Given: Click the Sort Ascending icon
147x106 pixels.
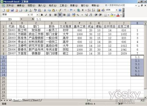Looking at the screenshot, I should click(x=89, y=10).
